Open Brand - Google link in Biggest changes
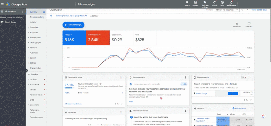This screenshot has width=271, height=126. (x=202, y=93)
